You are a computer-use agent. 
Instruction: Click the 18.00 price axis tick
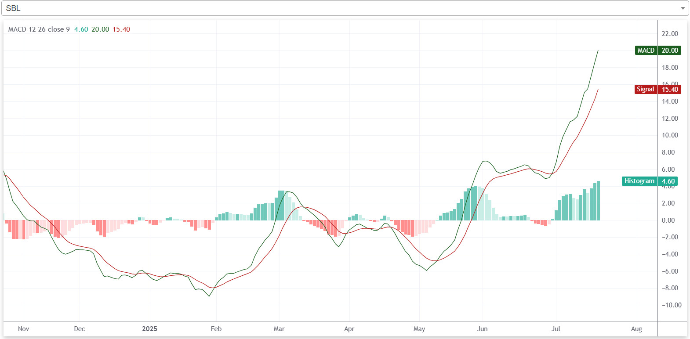coord(670,68)
